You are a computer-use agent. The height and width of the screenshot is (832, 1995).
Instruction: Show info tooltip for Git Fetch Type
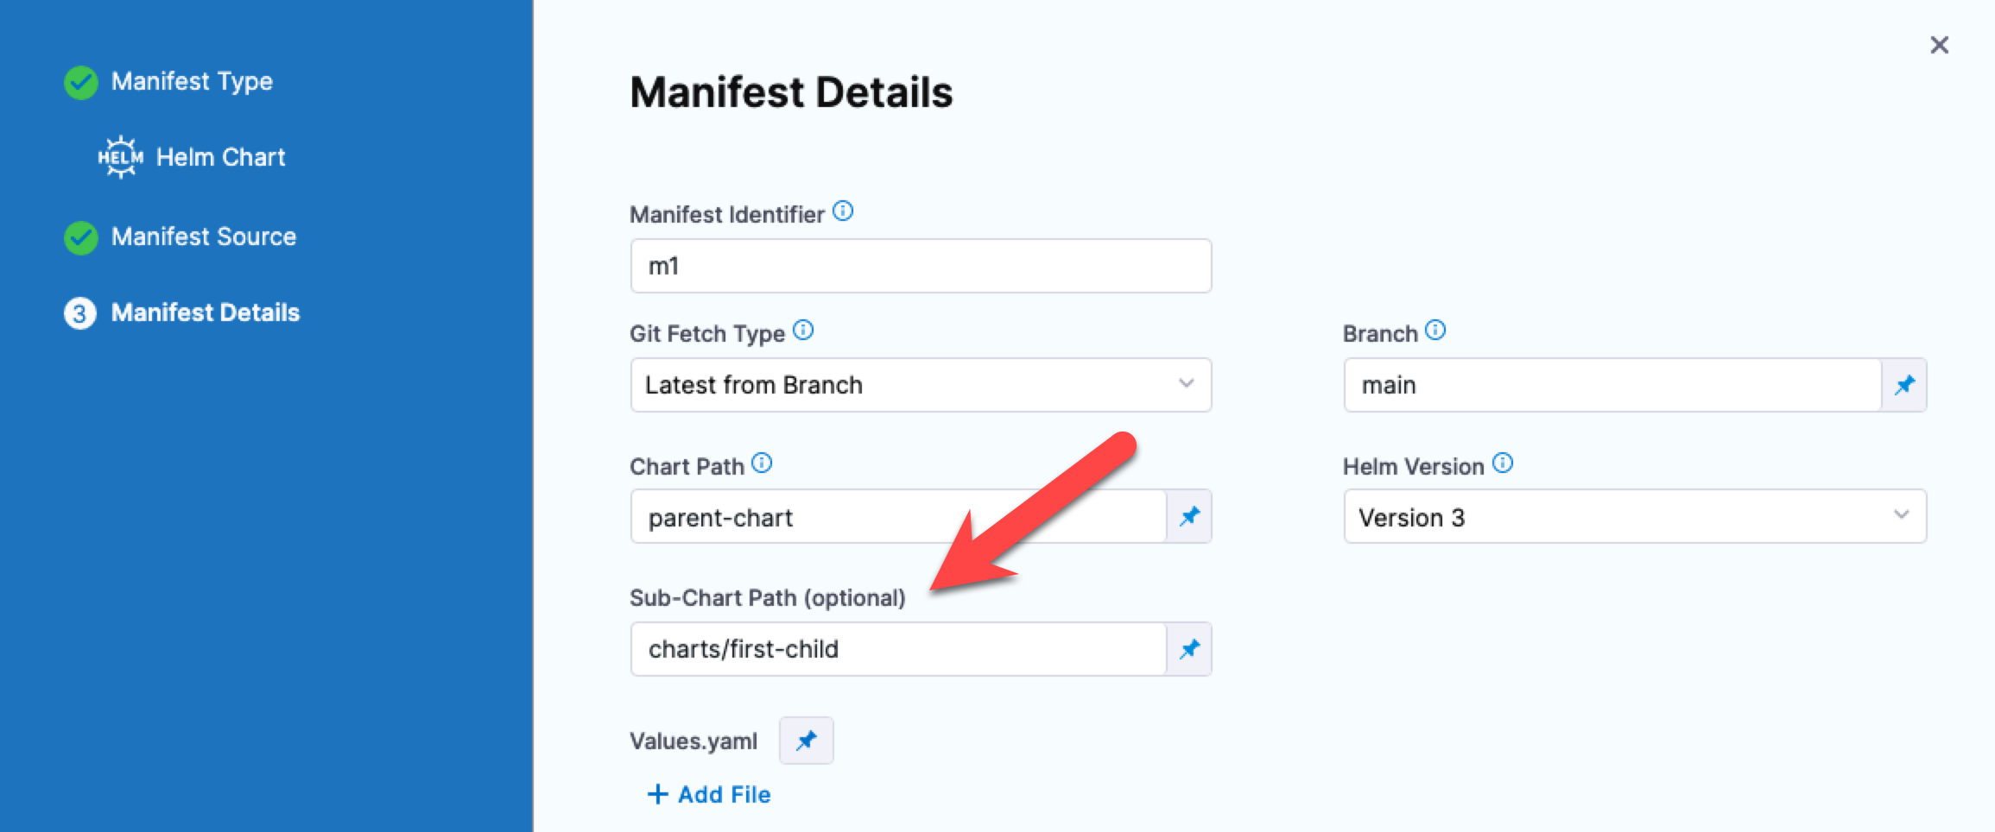[x=803, y=331]
